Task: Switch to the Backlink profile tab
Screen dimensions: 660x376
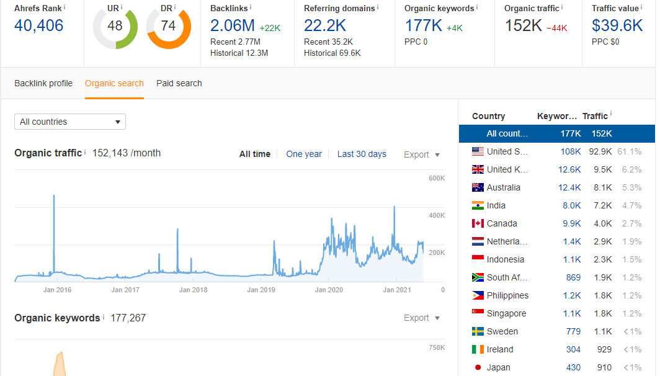Action: pos(43,83)
